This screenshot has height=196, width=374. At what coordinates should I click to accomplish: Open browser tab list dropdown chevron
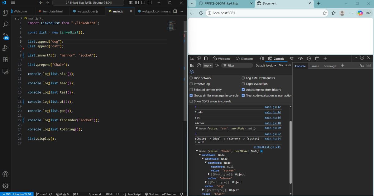(x=192, y=3)
